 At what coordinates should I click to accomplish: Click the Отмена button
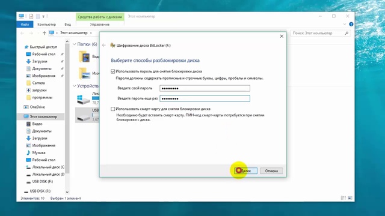[271, 170]
